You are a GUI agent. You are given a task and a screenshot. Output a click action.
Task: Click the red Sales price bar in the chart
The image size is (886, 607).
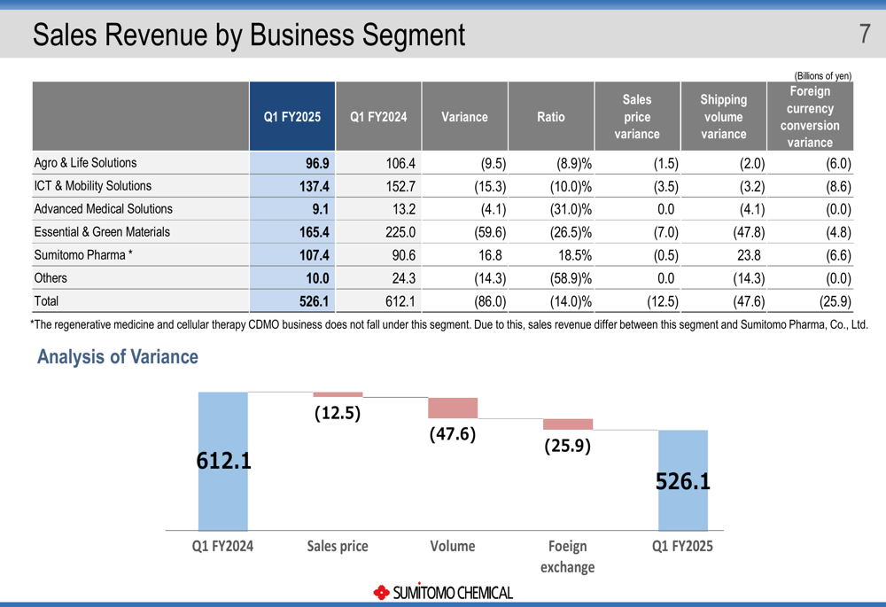[338, 394]
